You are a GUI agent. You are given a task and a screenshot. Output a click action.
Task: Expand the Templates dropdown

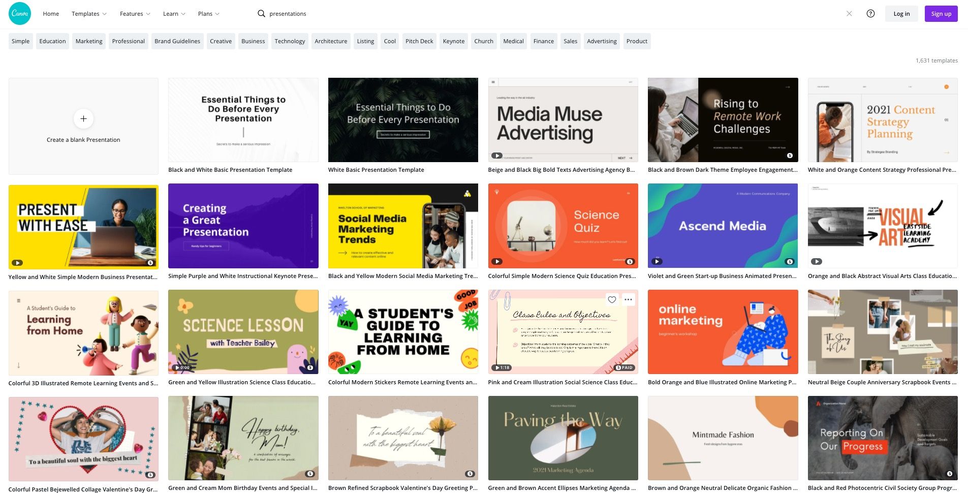coord(89,14)
